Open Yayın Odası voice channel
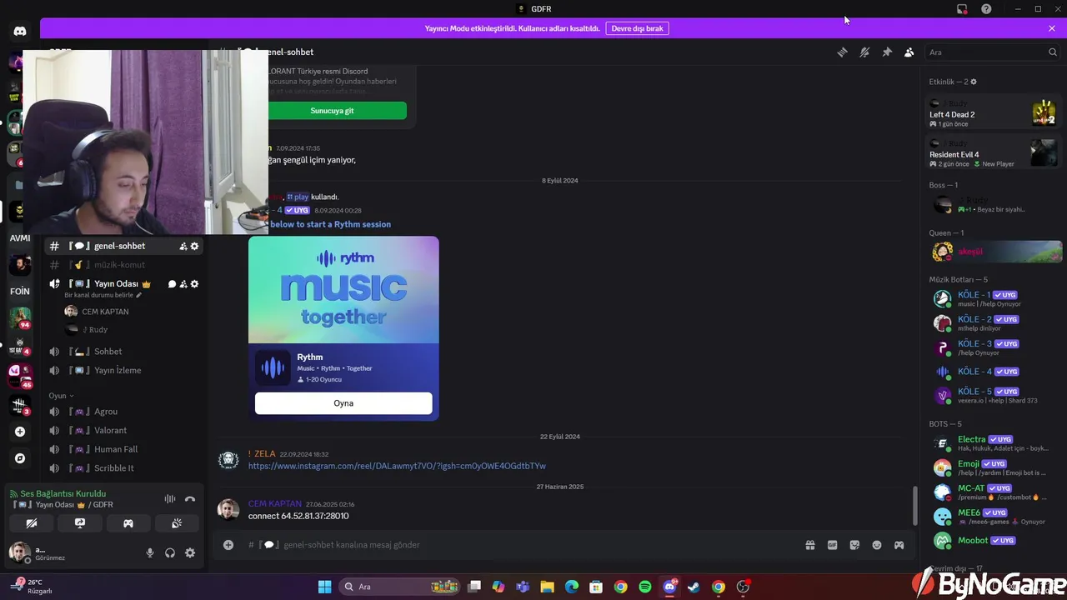This screenshot has height=600, width=1067. (121, 284)
